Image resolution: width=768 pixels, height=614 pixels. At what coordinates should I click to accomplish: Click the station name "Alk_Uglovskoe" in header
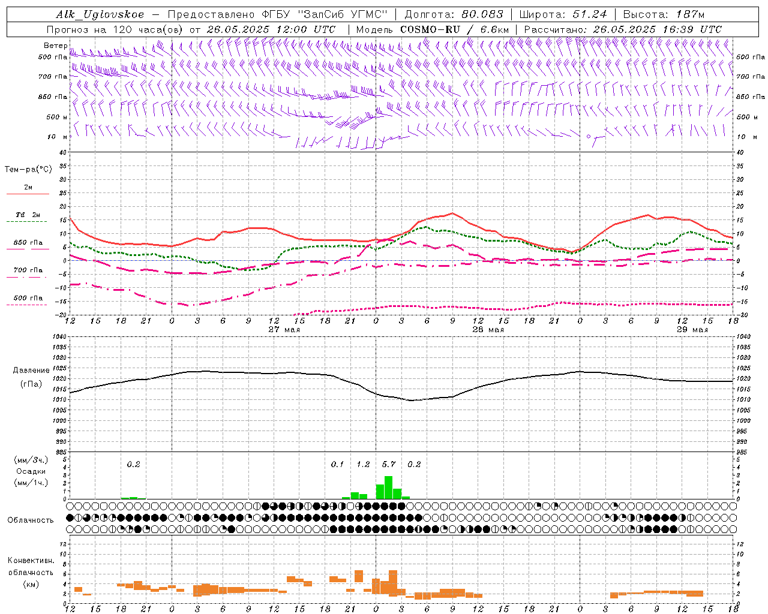click(x=100, y=14)
